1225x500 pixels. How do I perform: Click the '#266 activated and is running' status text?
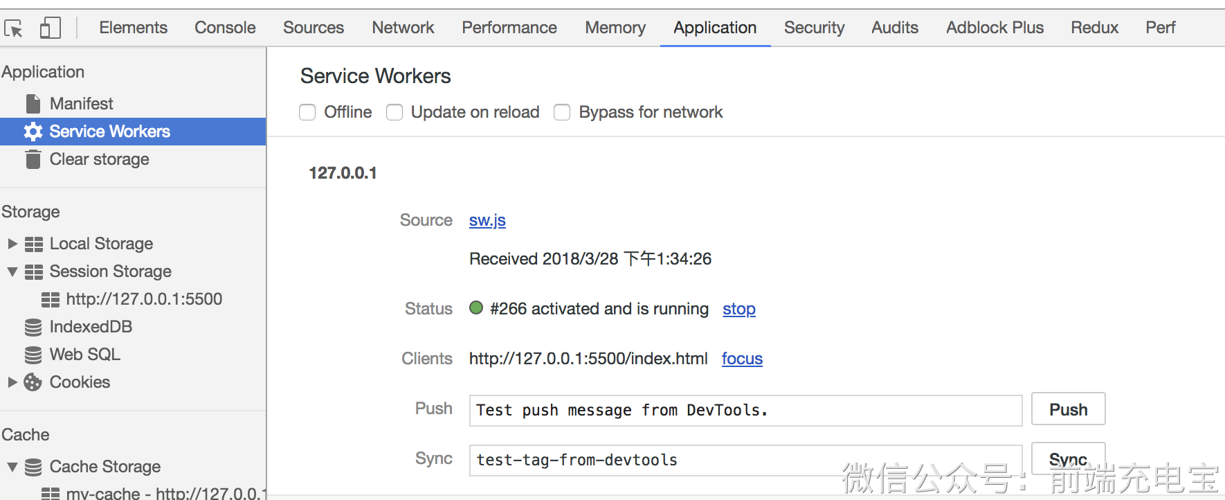coord(599,309)
